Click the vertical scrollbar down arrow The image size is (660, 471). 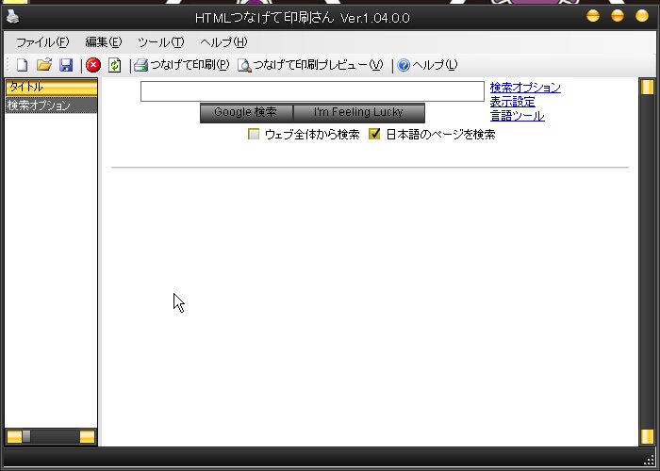point(647,436)
